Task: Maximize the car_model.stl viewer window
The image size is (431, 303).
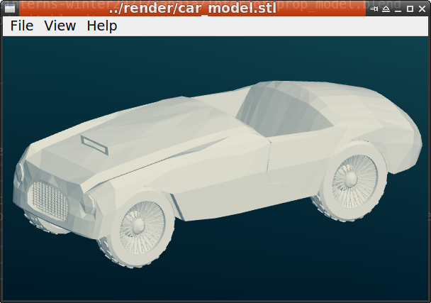Action: coord(410,9)
